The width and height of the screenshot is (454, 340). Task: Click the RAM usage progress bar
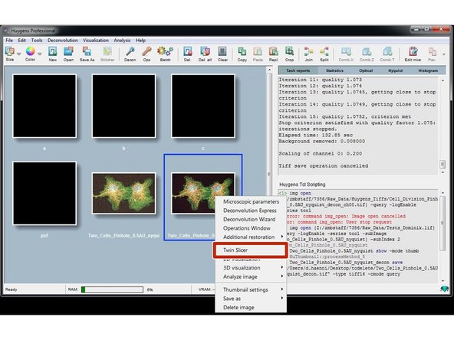click(x=112, y=289)
